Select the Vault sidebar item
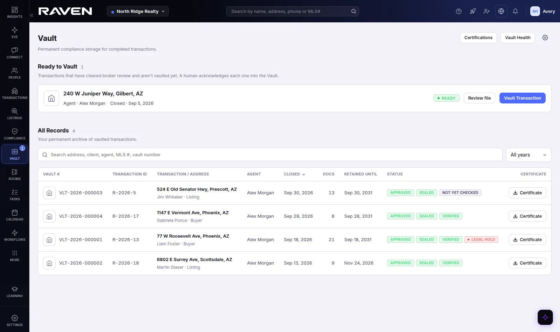 [x=15, y=154]
